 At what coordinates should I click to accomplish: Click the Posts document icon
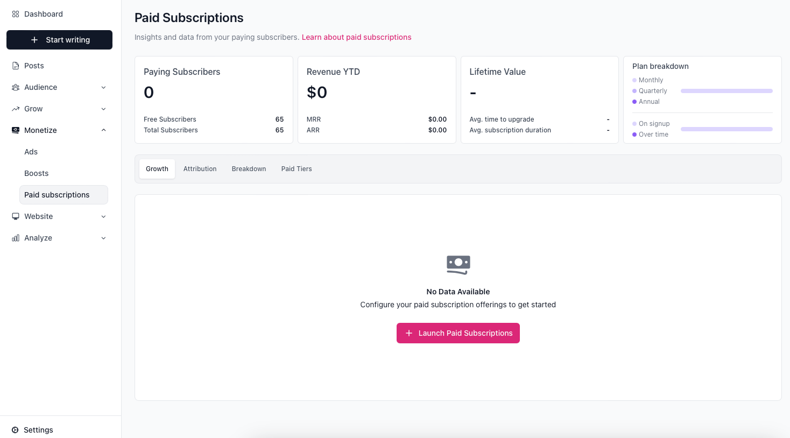[x=16, y=66]
